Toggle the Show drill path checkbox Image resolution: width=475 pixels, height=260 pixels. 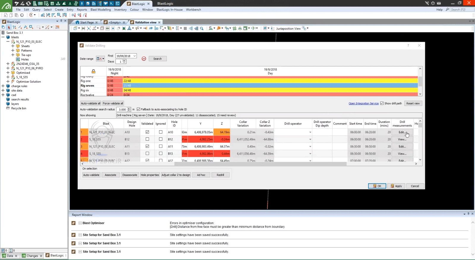[x=382, y=103]
